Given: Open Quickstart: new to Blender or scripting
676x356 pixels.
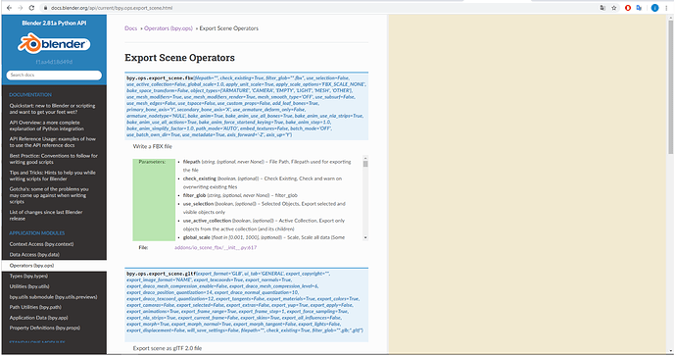Looking at the screenshot, I should [x=53, y=109].
